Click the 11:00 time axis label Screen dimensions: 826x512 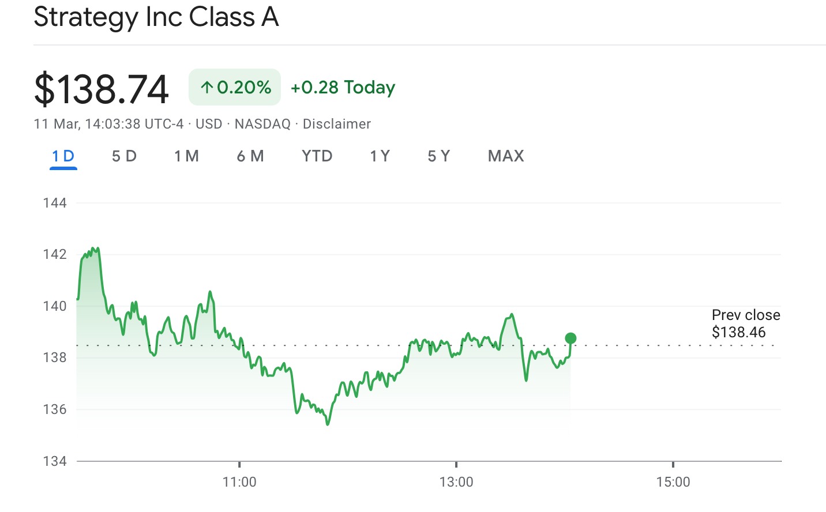coord(239,482)
